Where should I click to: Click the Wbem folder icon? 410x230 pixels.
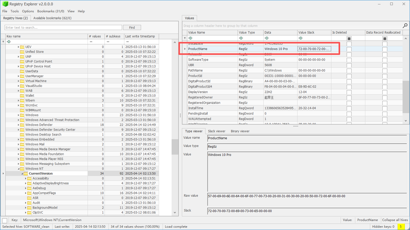[x=22, y=101]
